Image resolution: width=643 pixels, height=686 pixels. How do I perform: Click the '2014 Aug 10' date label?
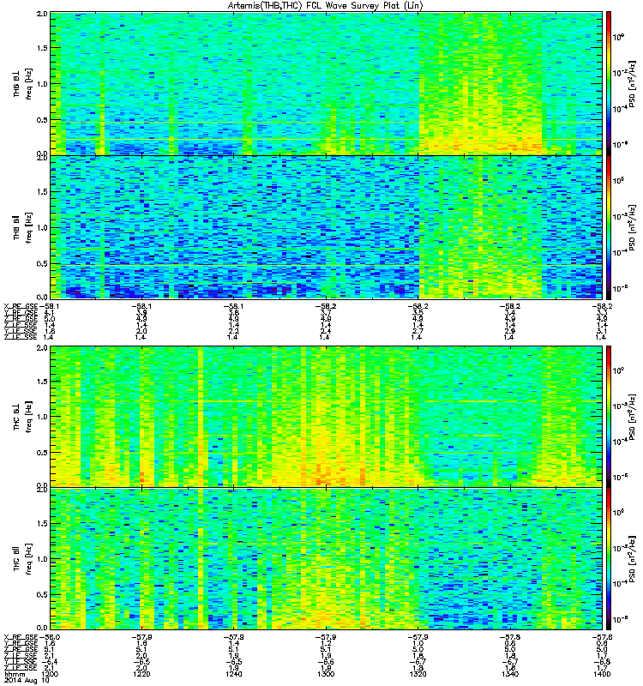click(x=27, y=681)
